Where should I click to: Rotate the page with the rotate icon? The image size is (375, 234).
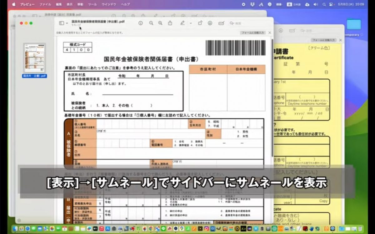click(200, 23)
